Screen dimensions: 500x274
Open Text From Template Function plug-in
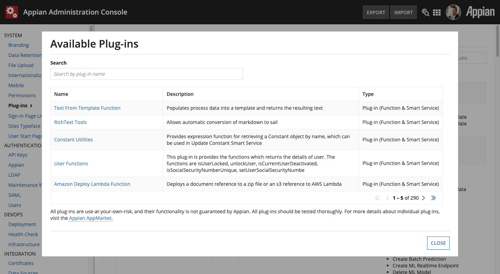click(87, 108)
